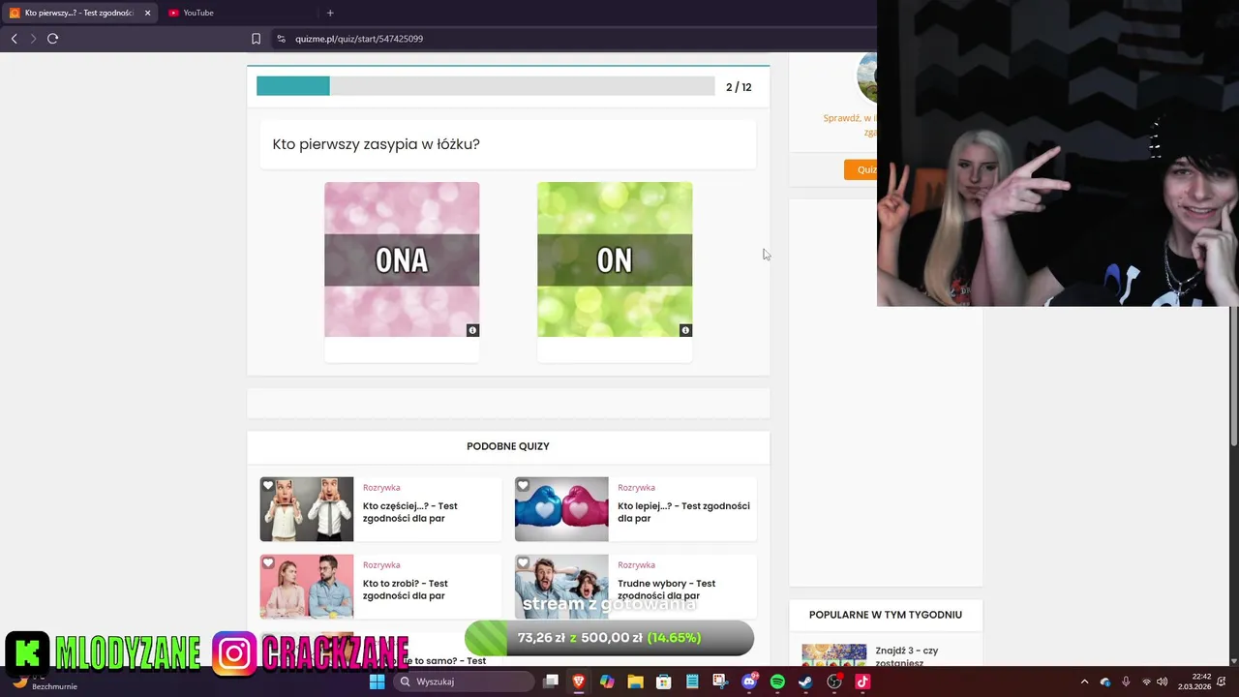Open Microsoft Store from the taskbar

pos(664,682)
